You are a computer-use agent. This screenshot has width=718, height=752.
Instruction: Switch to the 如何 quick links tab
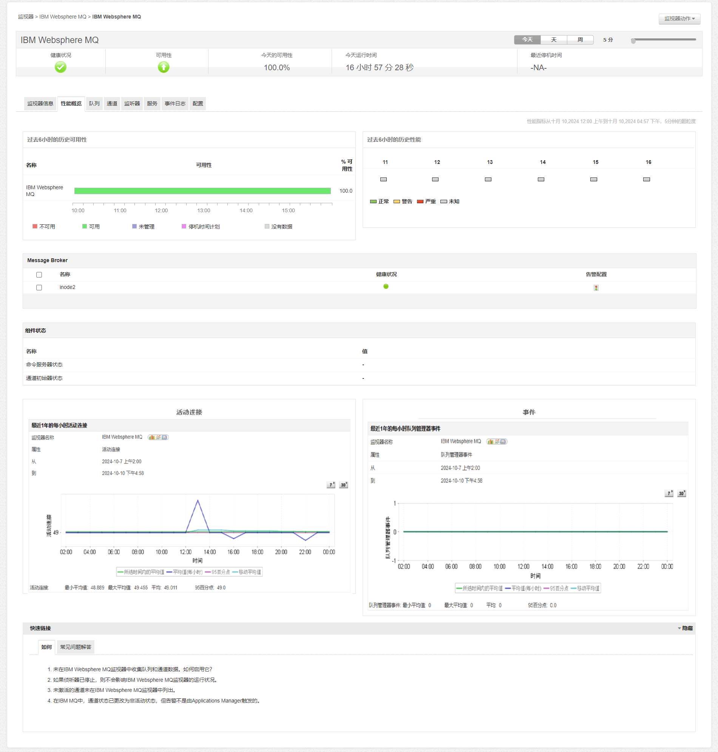(46, 647)
